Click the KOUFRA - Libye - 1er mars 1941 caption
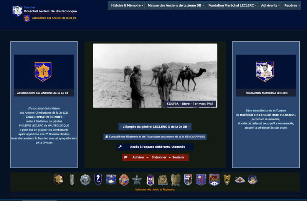 click(190, 104)
